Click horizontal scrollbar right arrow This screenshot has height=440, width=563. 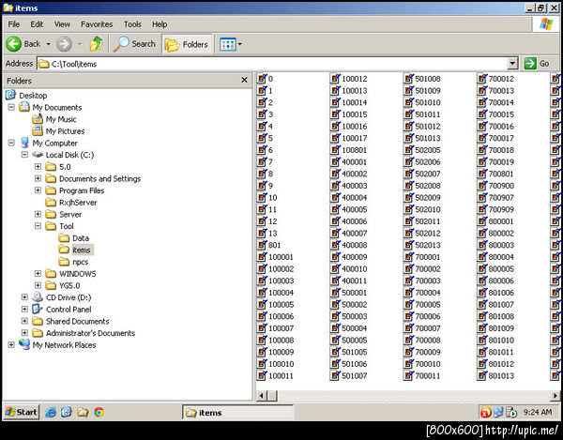pyautogui.click(x=555, y=396)
